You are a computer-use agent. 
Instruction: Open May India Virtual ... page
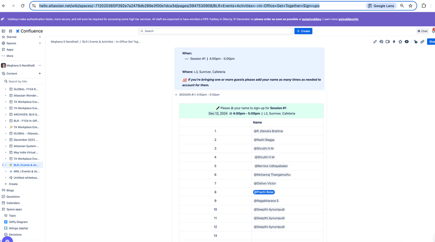pyautogui.click(x=26, y=152)
